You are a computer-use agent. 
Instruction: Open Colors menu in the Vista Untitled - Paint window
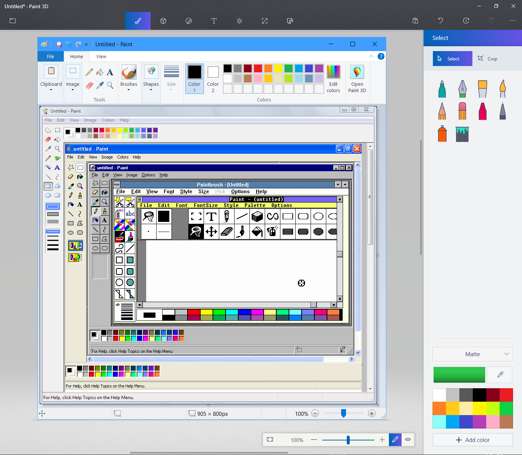pos(108,120)
